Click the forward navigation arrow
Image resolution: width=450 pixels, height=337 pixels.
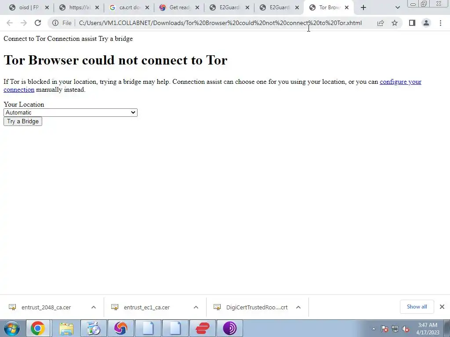[24, 23]
